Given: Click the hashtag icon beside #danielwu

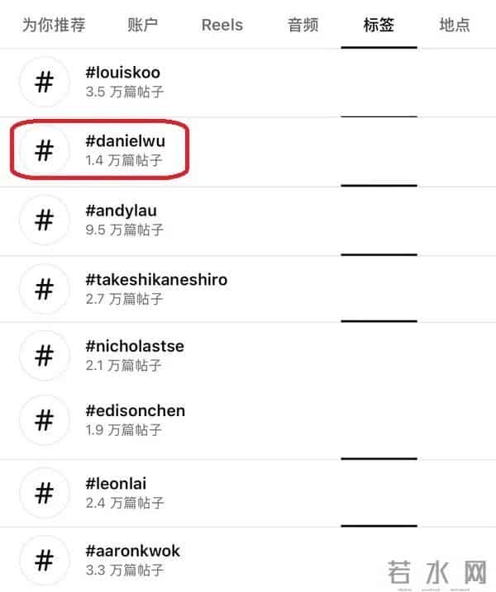Looking at the screenshot, I should [x=44, y=150].
